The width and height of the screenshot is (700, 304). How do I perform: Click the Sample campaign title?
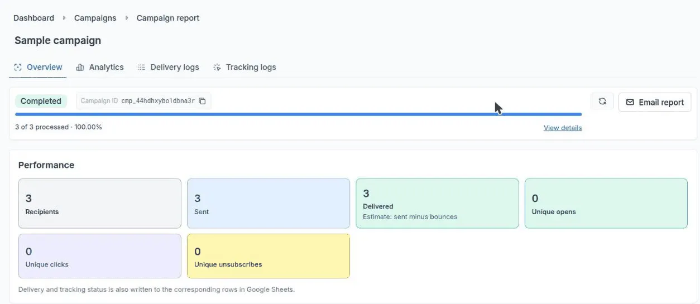click(x=57, y=40)
